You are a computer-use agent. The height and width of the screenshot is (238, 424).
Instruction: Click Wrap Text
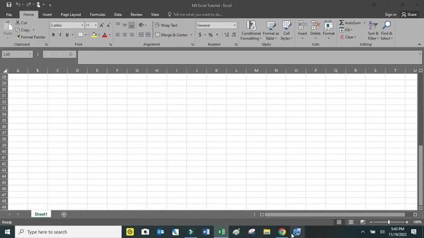click(x=166, y=25)
